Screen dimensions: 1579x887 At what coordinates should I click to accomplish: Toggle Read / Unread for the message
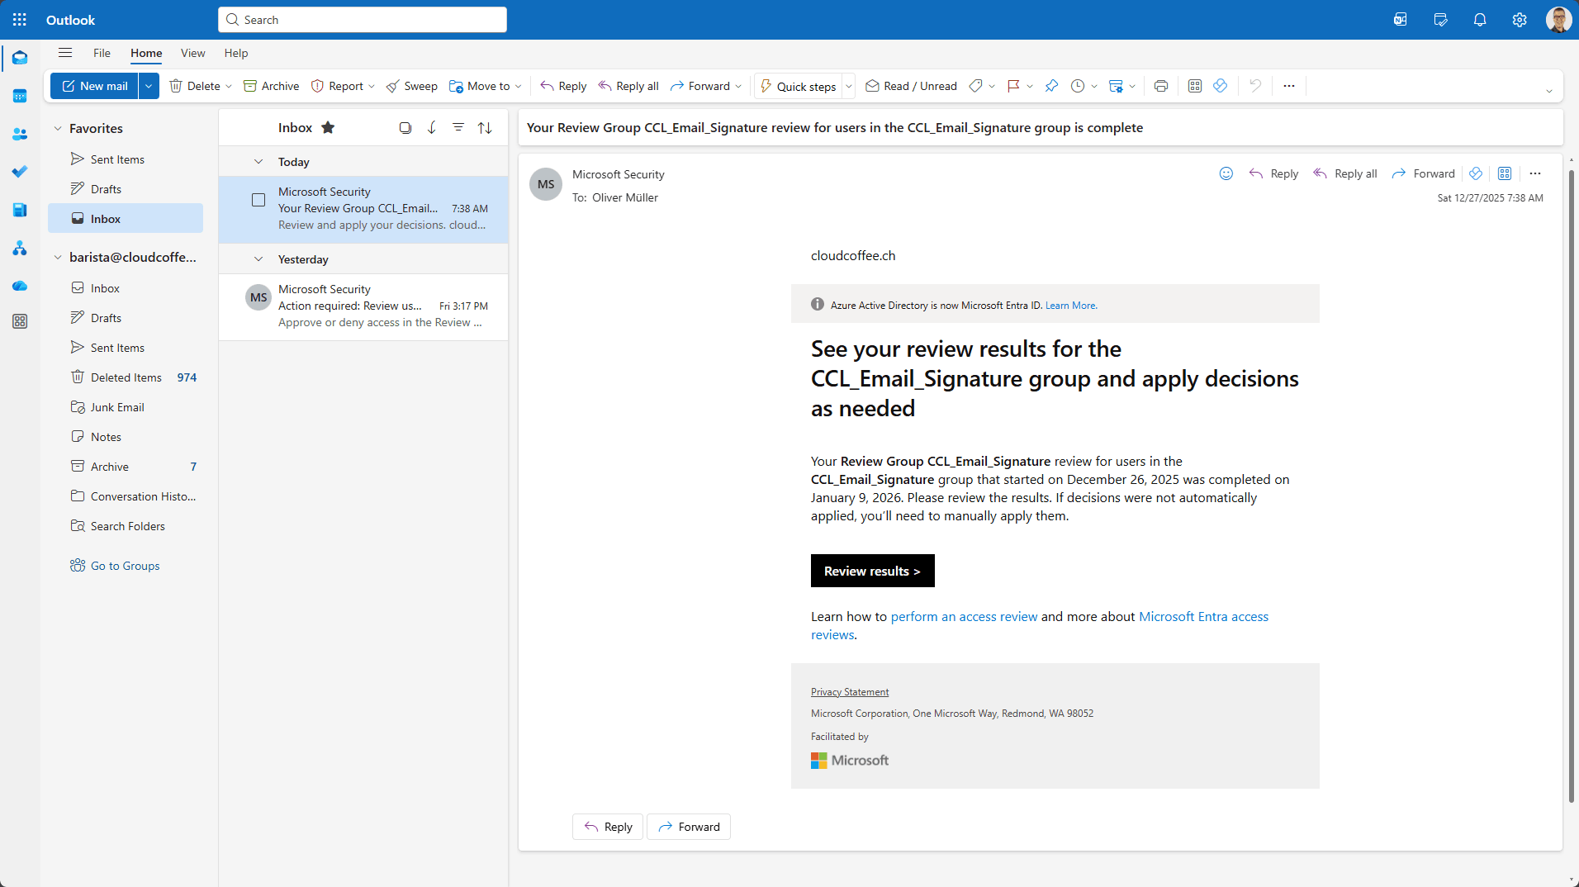coord(911,86)
